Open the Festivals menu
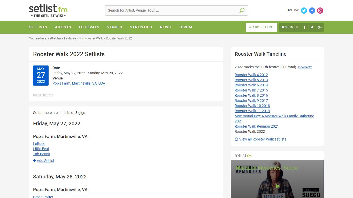 [89, 27]
